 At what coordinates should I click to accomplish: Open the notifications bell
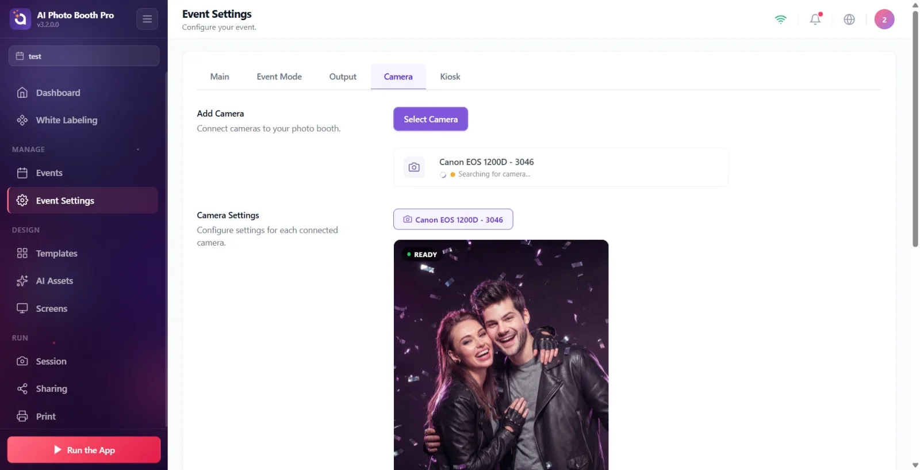click(815, 19)
